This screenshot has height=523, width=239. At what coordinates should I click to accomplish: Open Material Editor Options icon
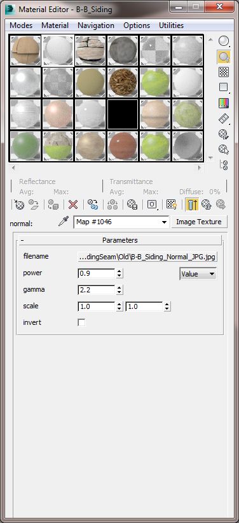(x=224, y=134)
